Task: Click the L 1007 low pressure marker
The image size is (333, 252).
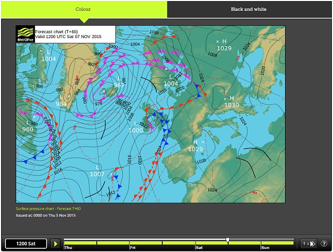Action: tap(97, 171)
